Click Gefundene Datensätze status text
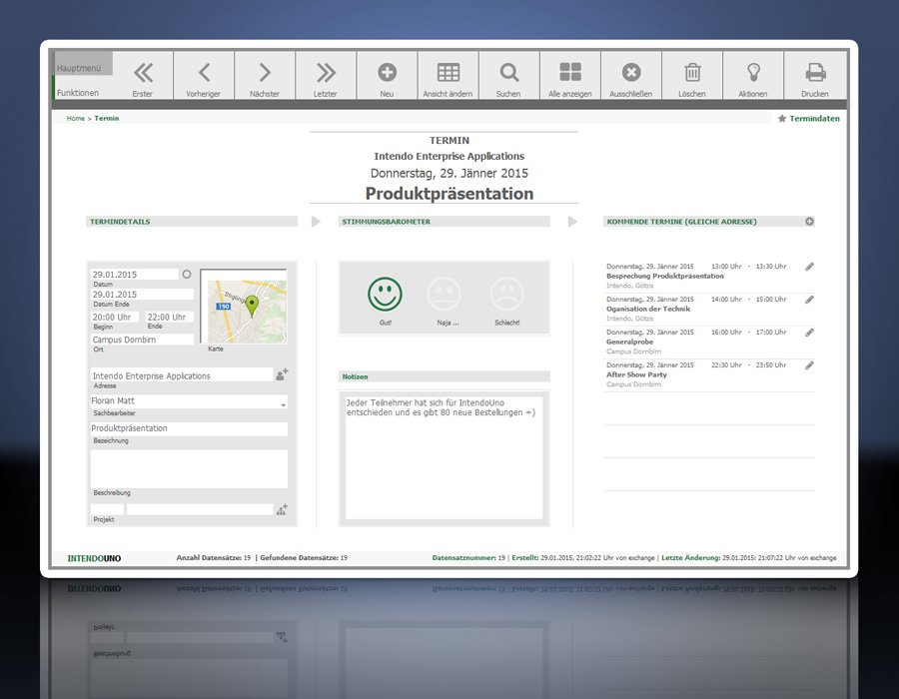The width and height of the screenshot is (899, 699). 304,558
